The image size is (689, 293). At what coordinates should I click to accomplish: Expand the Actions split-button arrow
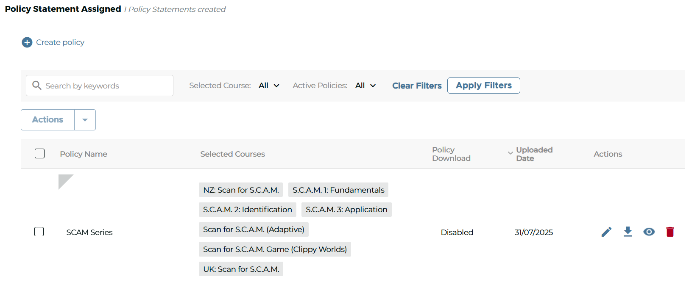(x=85, y=120)
